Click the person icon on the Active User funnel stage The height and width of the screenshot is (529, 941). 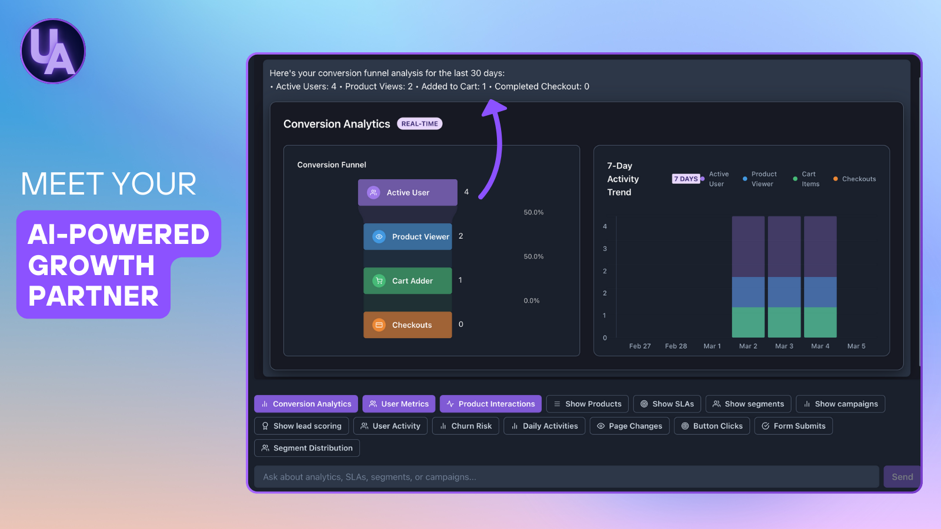pos(373,192)
